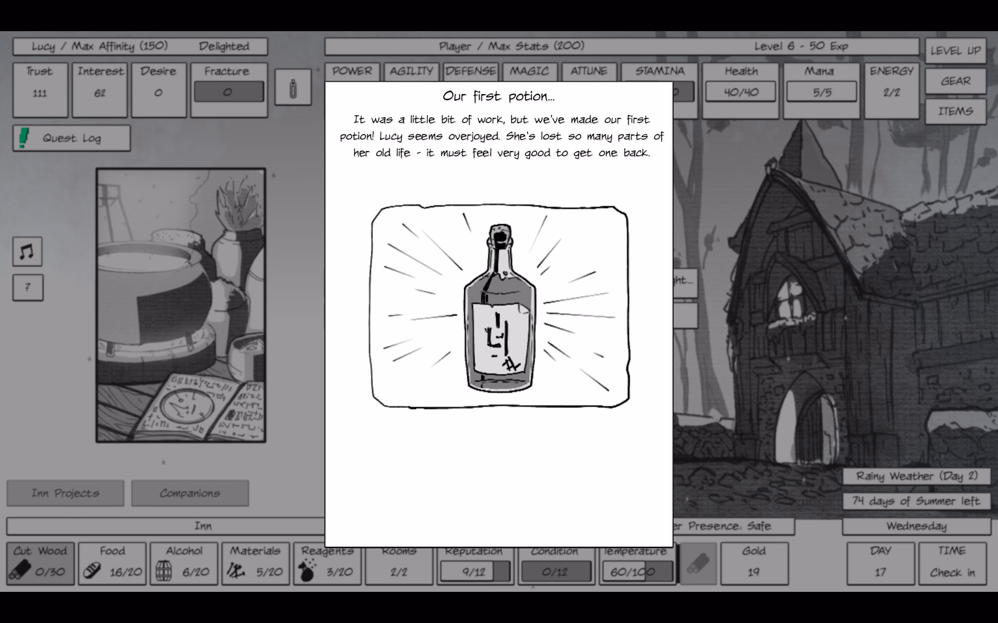The width and height of the screenshot is (998, 623).
Task: Open Inn Projects
Action: pos(65,493)
